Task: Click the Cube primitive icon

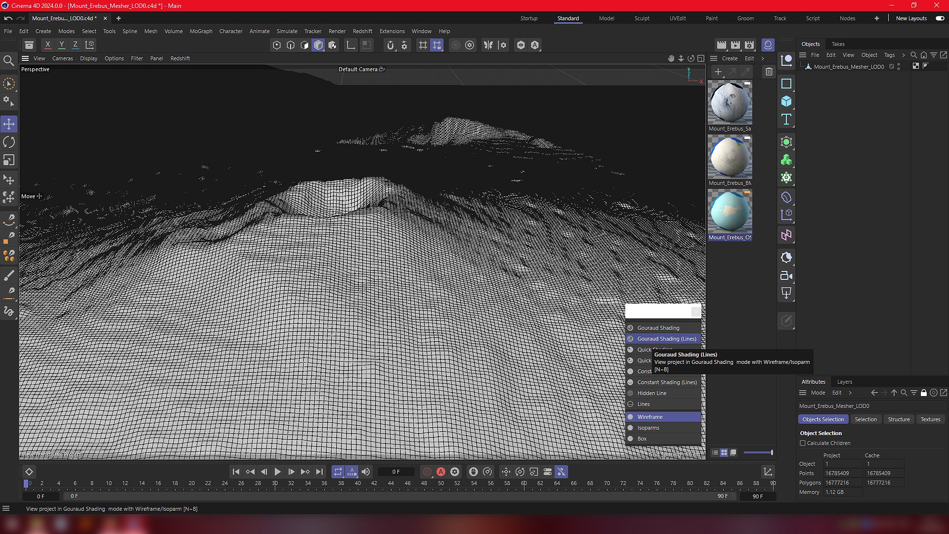Action: coord(786,101)
